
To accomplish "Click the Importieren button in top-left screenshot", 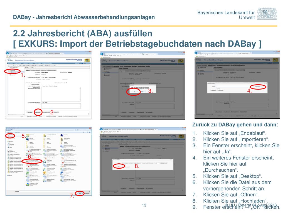I will click(38, 112).
